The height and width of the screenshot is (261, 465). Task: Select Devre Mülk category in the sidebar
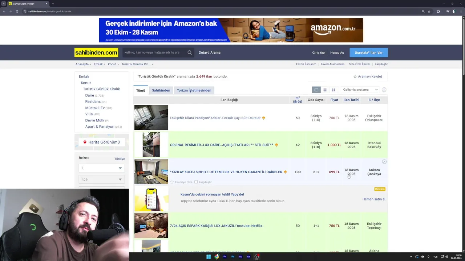[95, 120]
